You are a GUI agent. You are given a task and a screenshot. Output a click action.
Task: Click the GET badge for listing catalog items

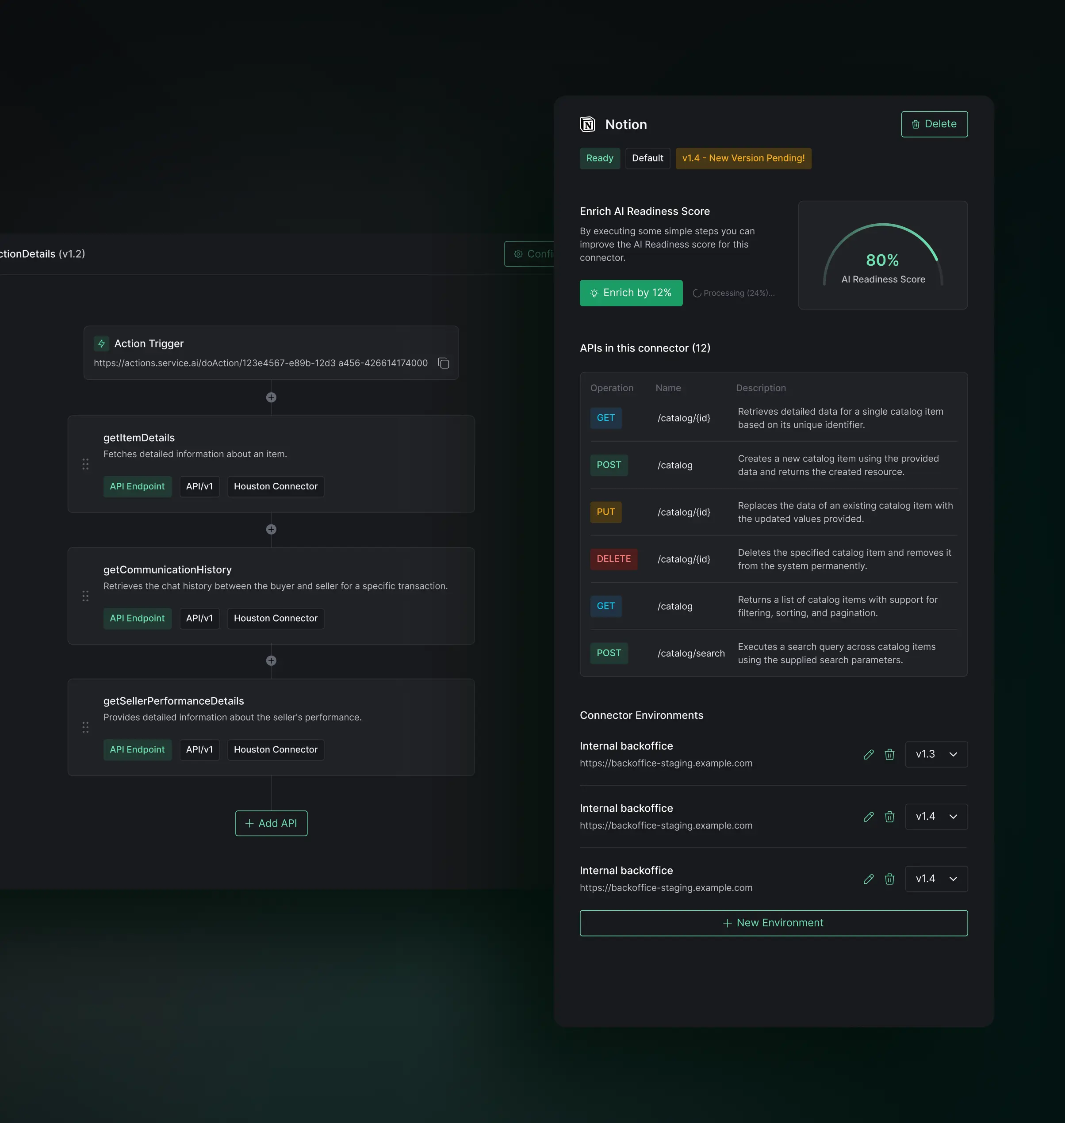[606, 606]
